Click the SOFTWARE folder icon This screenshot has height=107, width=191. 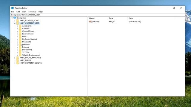coord(20,50)
